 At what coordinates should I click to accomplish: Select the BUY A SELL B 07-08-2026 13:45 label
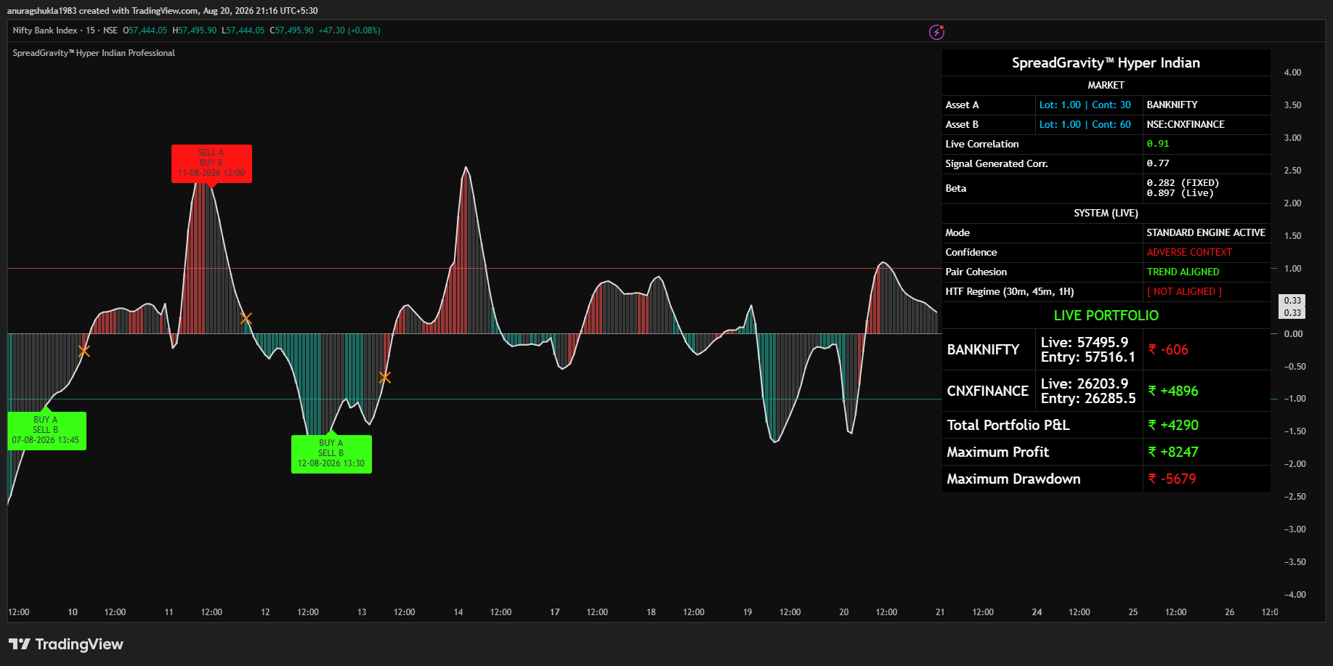46,431
